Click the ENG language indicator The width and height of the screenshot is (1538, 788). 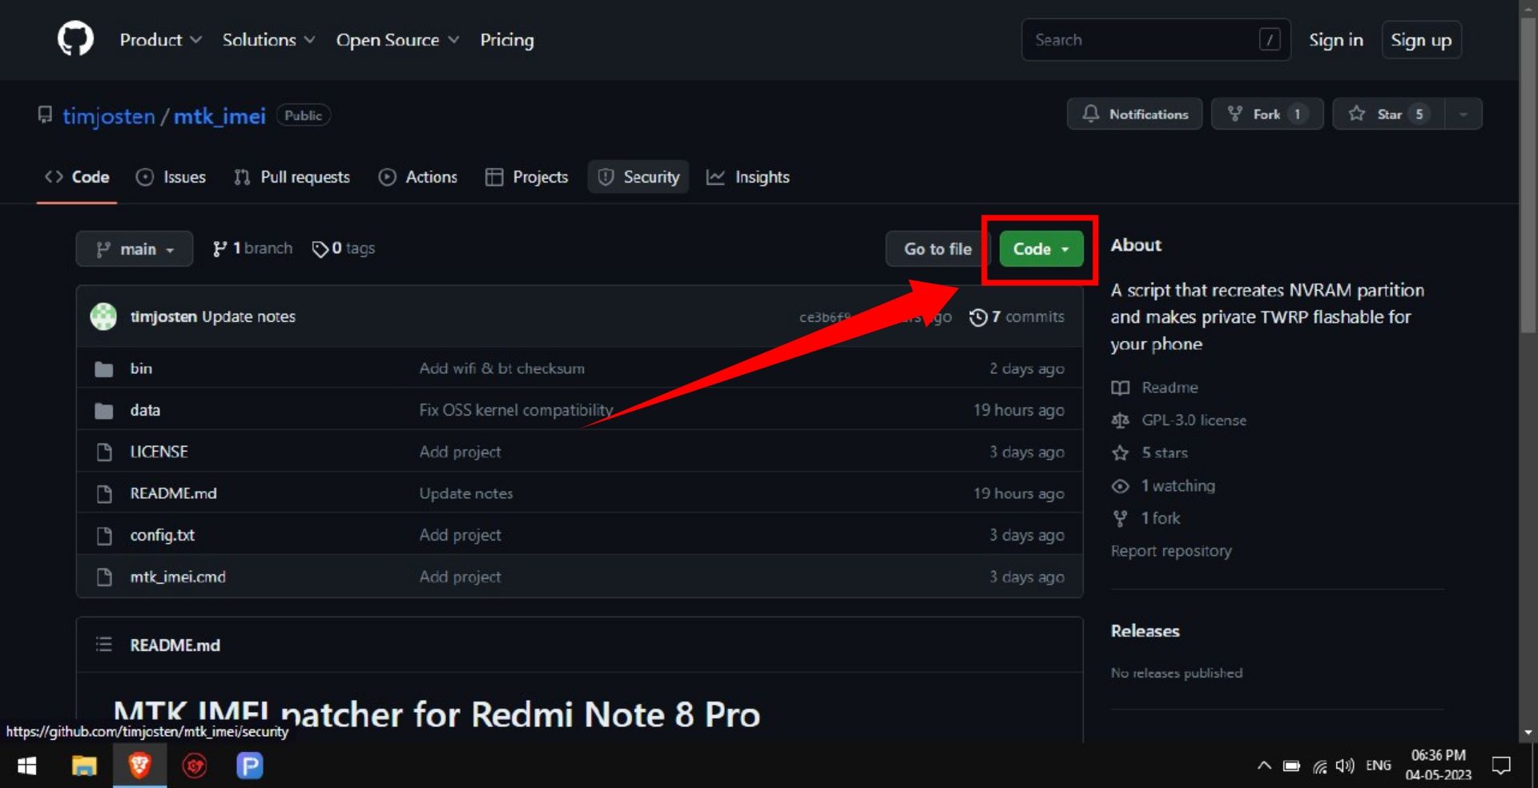[1378, 766]
